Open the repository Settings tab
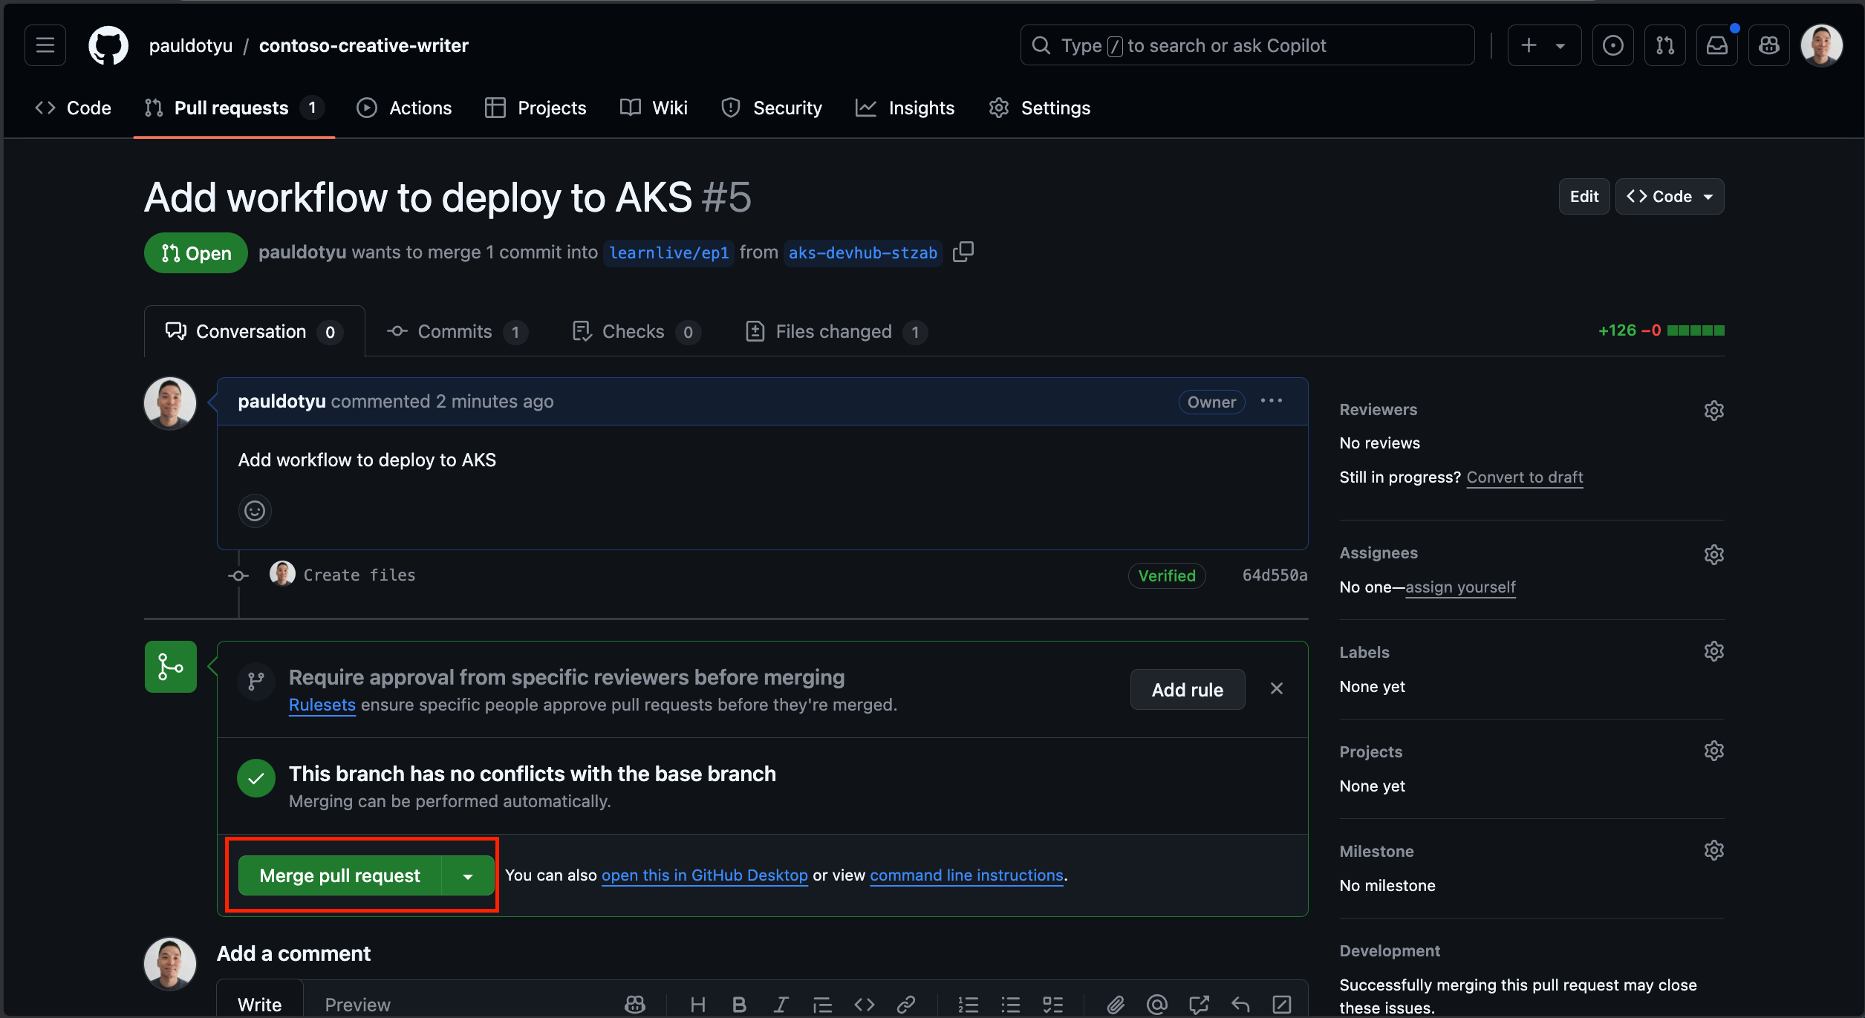The height and width of the screenshot is (1018, 1865). tap(1040, 108)
